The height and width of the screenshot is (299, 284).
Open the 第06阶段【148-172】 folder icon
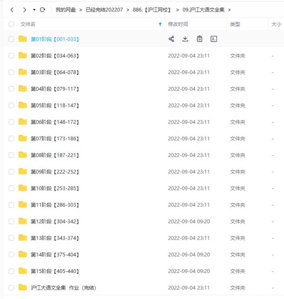(23, 122)
